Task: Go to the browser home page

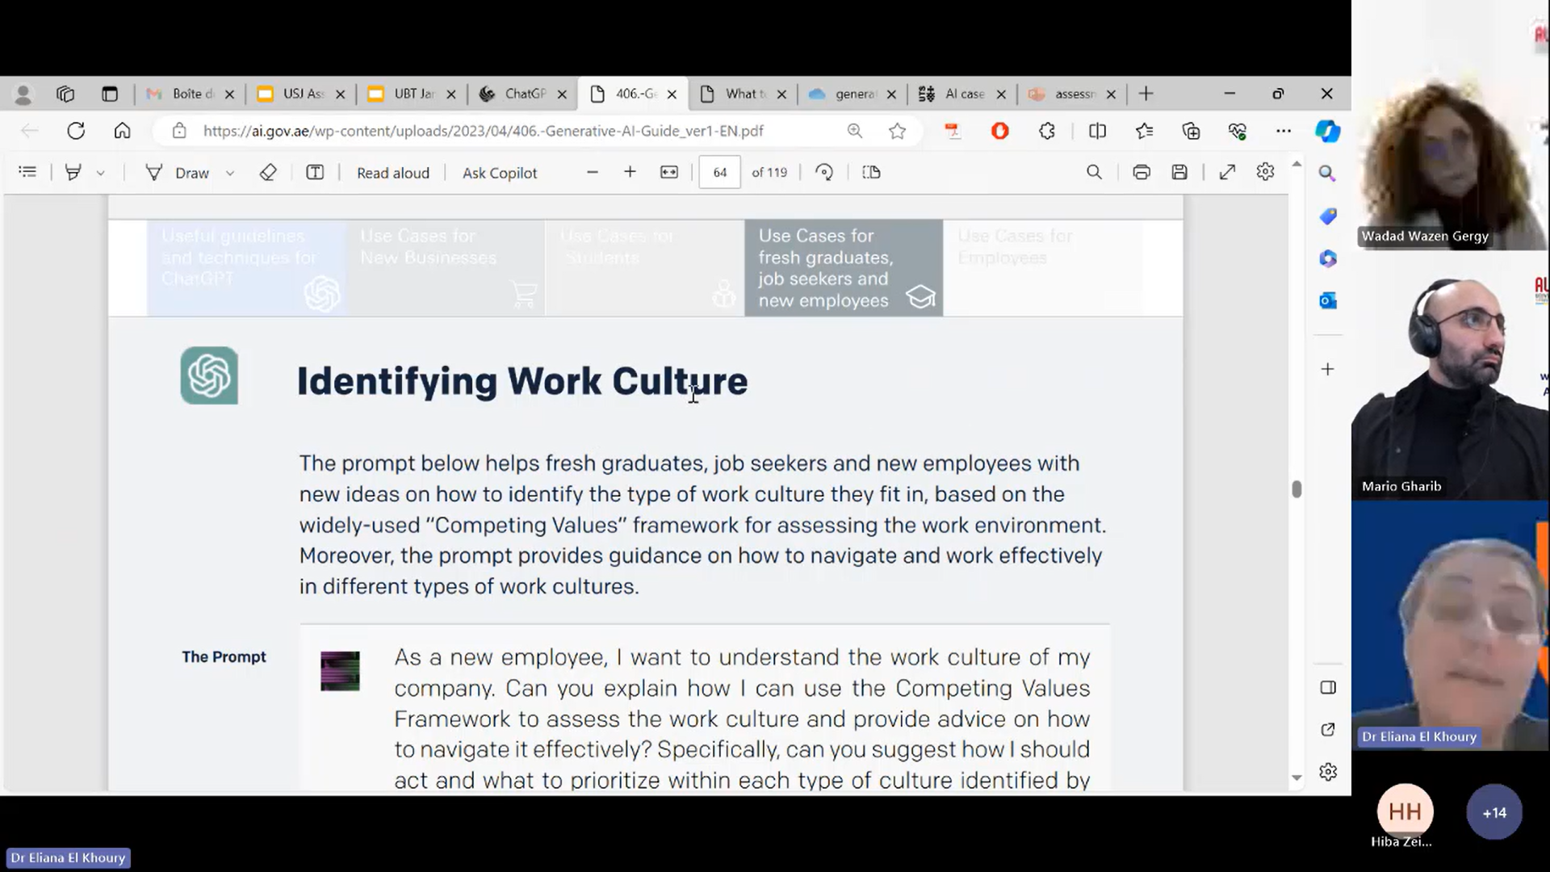Action: [122, 131]
